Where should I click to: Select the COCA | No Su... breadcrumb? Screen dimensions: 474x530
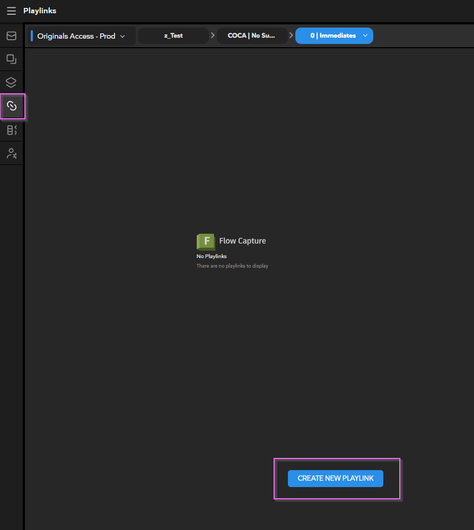click(251, 36)
